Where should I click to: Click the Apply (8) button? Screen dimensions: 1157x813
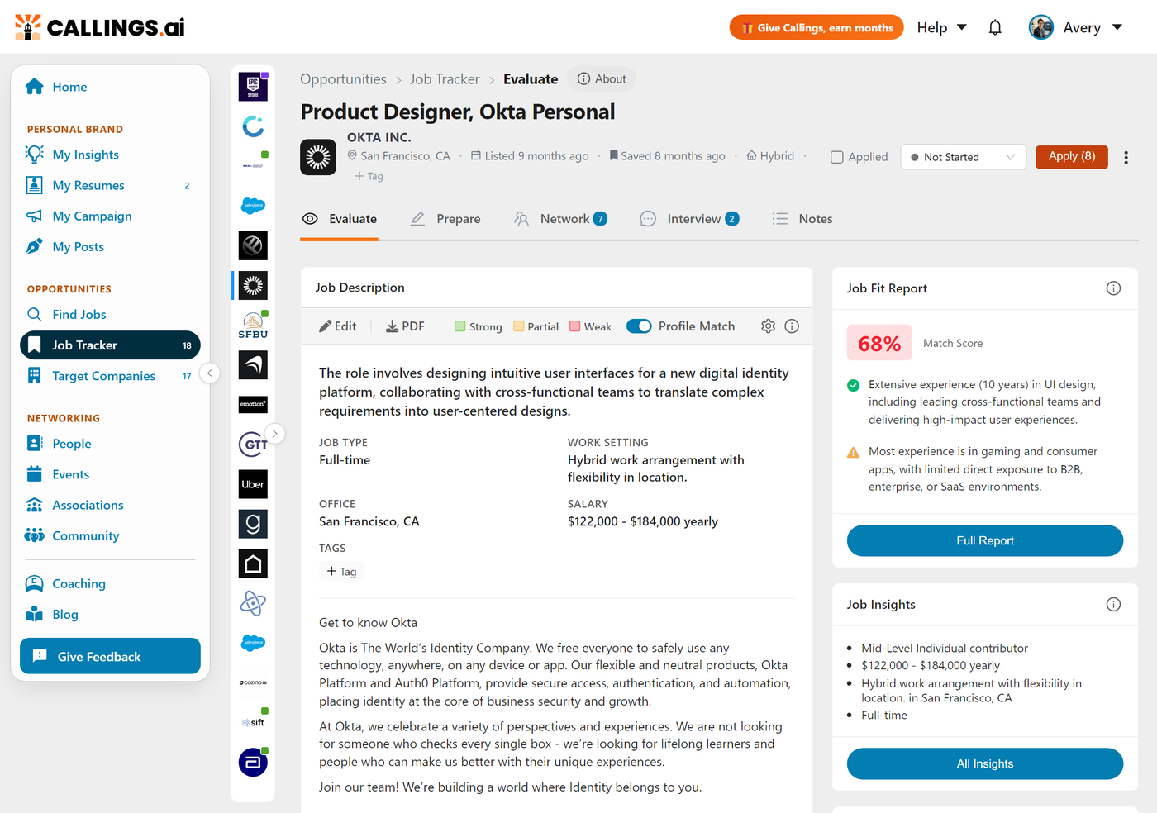click(x=1072, y=156)
